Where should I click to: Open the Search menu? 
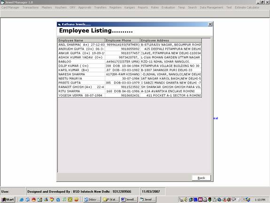pos(193,8)
